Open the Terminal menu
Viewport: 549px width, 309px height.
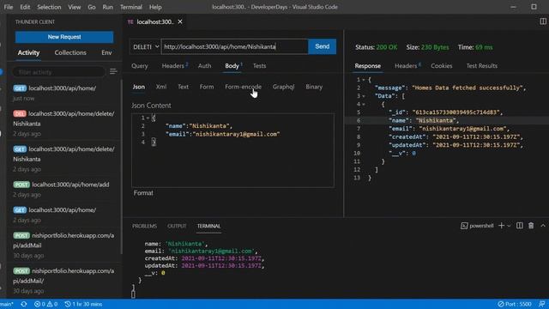(x=131, y=7)
